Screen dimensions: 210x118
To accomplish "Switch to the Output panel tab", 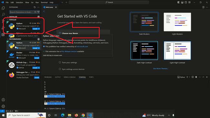I will (58, 77).
